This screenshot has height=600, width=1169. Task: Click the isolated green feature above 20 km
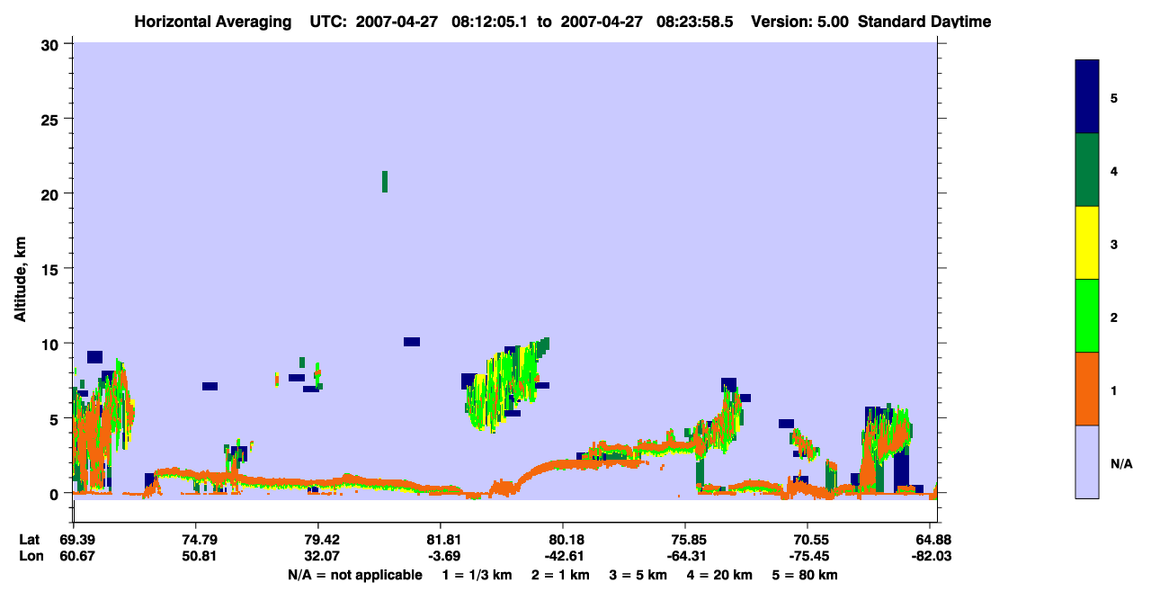pyautogui.click(x=385, y=182)
